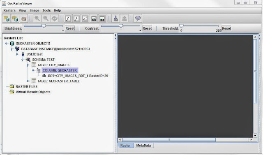The height and width of the screenshot is (155, 263).
Task: Click the refresh arrows toolbar icon
Action: pyautogui.click(x=55, y=19)
